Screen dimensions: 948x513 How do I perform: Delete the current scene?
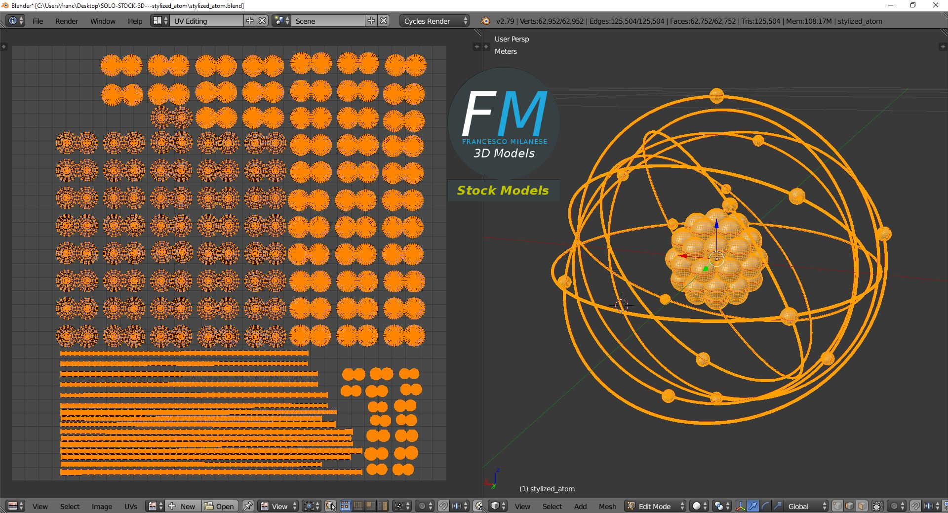(x=384, y=21)
